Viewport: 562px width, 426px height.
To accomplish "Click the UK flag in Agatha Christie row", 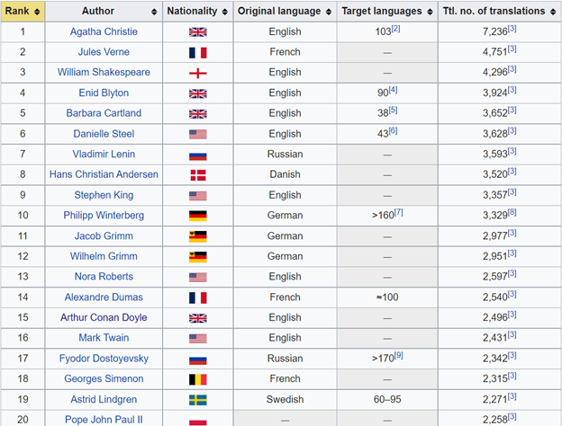I will (198, 32).
